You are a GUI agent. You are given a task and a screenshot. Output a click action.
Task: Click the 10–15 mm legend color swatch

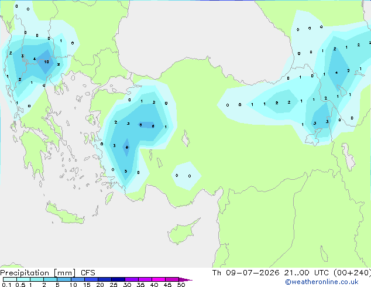[78, 279]
